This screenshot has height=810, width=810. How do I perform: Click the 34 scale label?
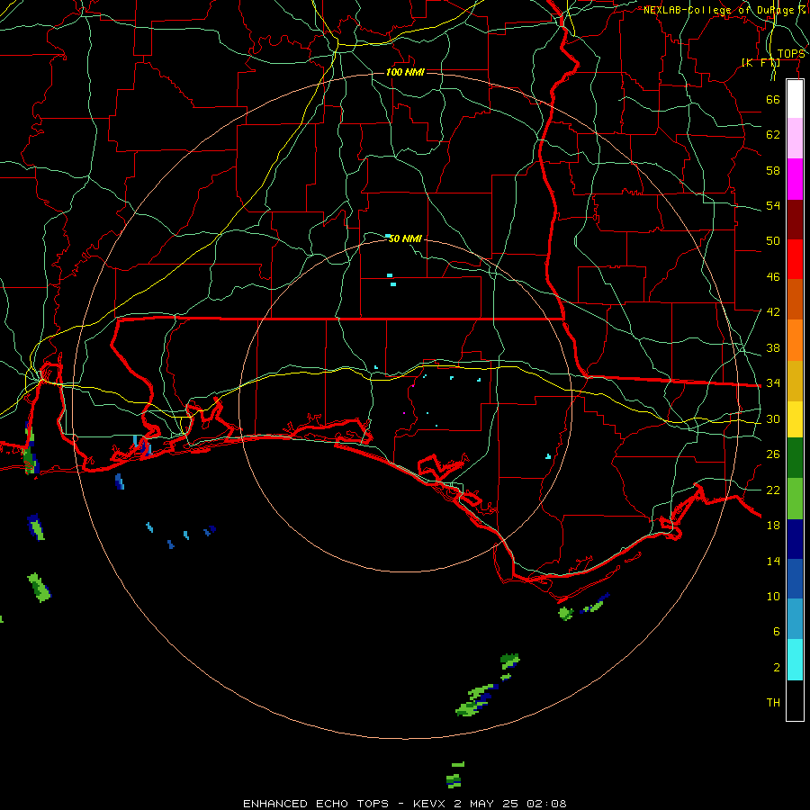773,382
